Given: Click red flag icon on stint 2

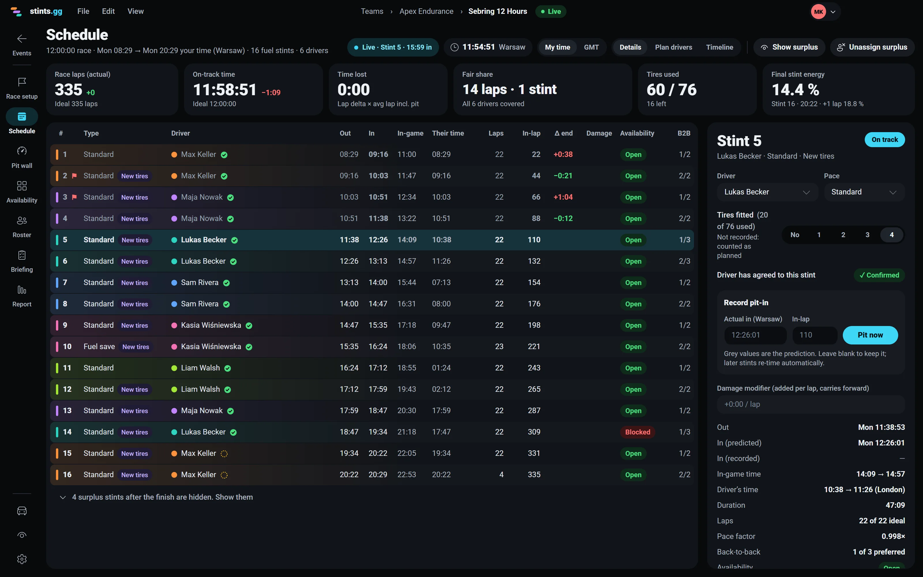Looking at the screenshot, I should click(x=74, y=176).
